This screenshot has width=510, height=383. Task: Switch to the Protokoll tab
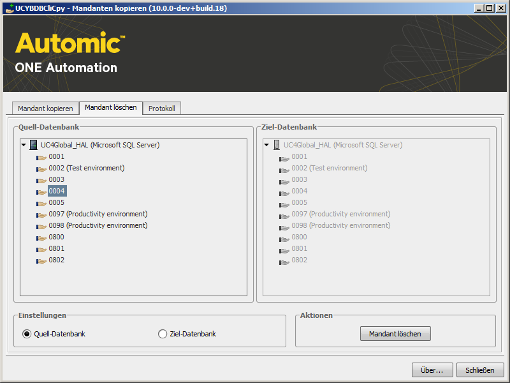(162, 109)
